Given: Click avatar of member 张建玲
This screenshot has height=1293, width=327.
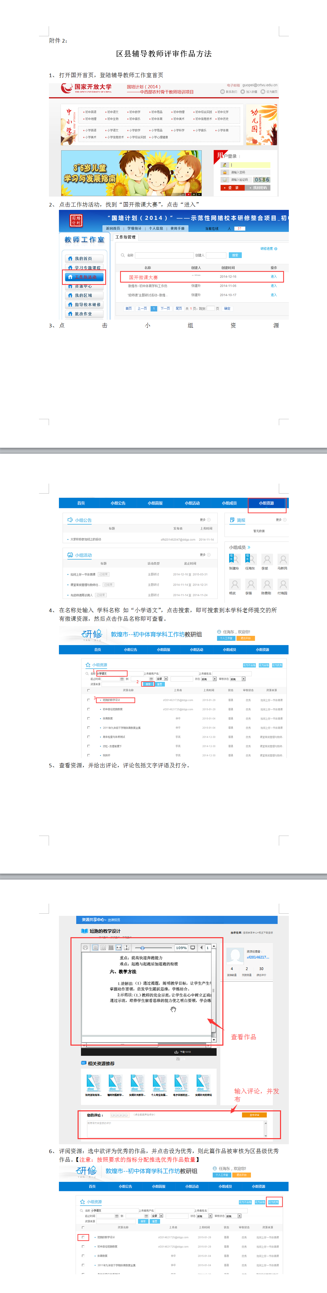Looking at the screenshot, I should pos(235,560).
